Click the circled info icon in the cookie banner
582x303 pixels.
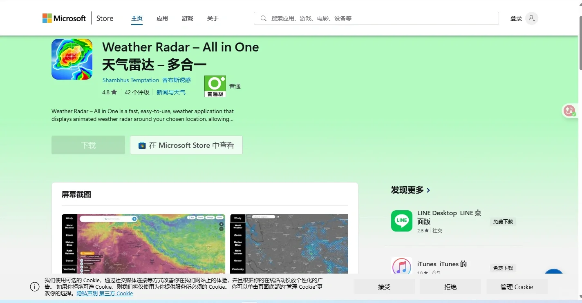pos(34,286)
